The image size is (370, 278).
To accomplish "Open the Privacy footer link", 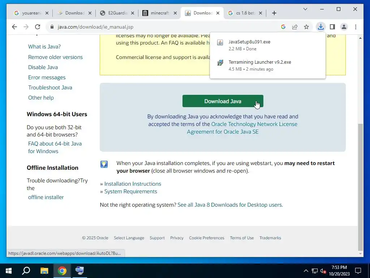I will click(177, 238).
